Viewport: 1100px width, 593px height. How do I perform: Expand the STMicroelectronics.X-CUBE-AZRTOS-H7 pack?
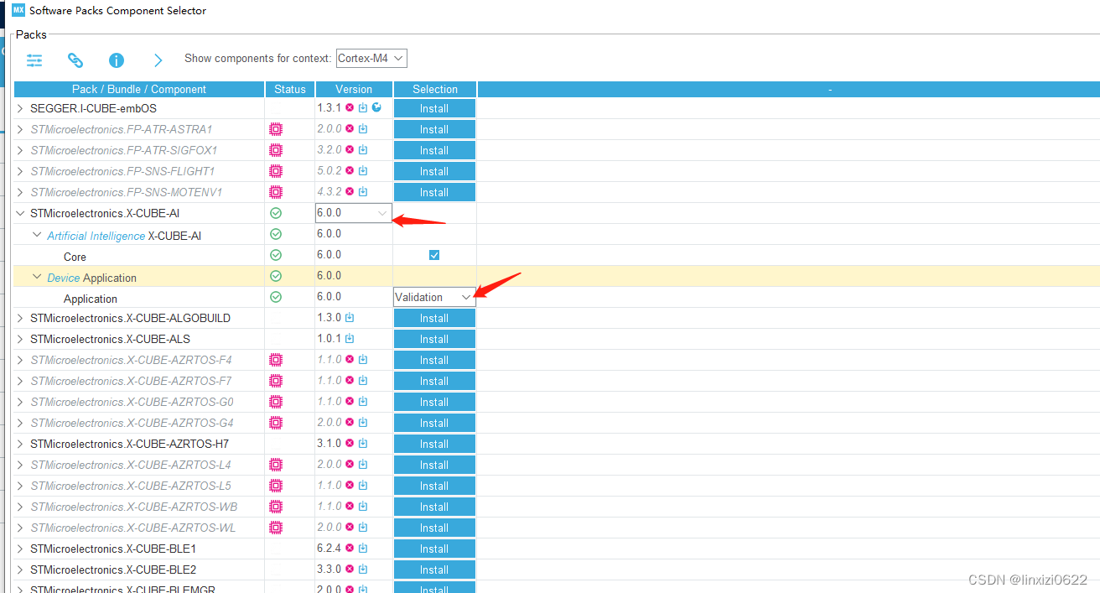coord(21,444)
